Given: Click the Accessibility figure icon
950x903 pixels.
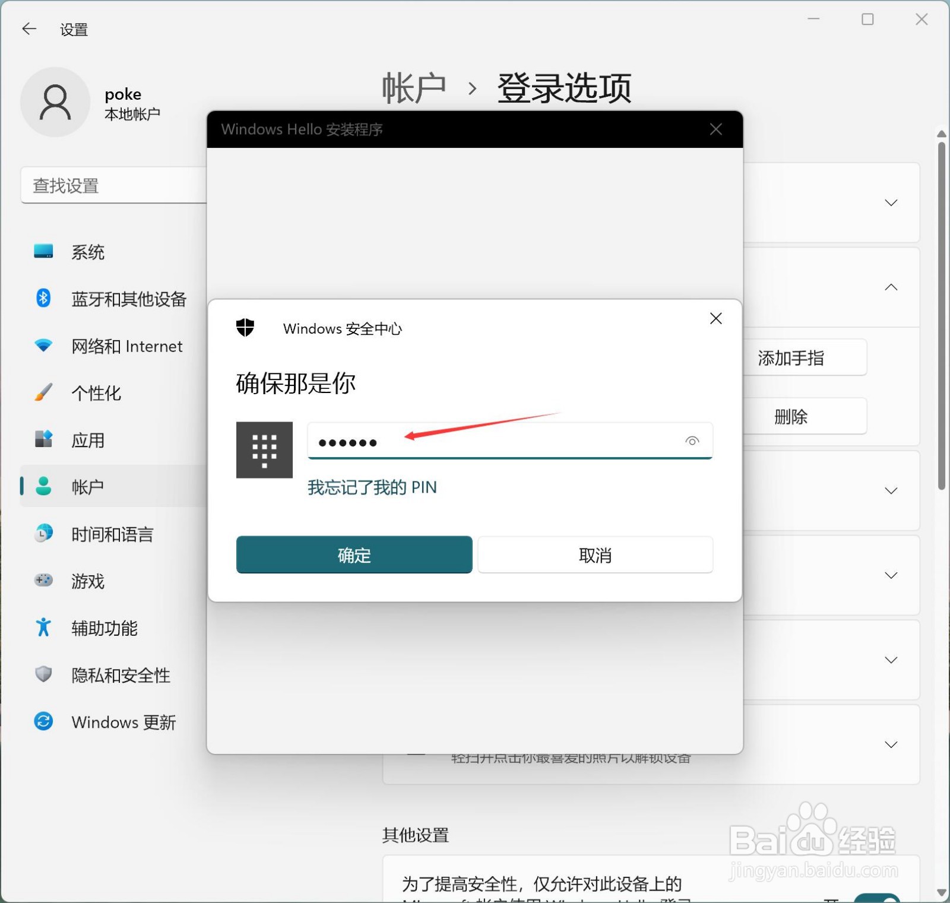Looking at the screenshot, I should pyautogui.click(x=43, y=627).
